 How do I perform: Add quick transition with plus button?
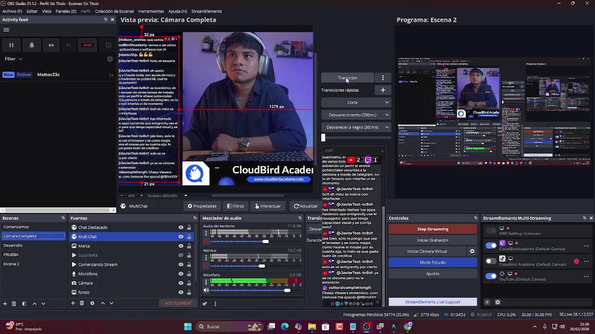tap(383, 90)
